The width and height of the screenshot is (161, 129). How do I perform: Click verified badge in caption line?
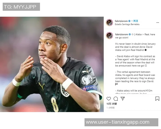[130, 34]
